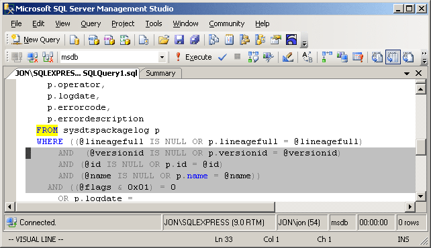The height and width of the screenshot is (248, 431).
Task: Click the Execute button
Action: 193,57
